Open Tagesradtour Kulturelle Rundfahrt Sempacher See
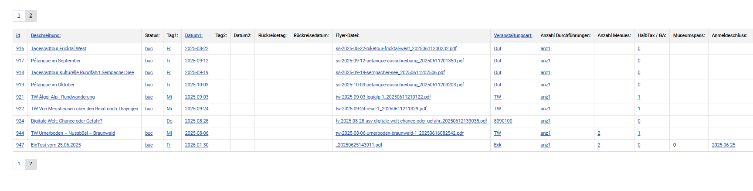The image size is (753, 191). click(x=82, y=72)
